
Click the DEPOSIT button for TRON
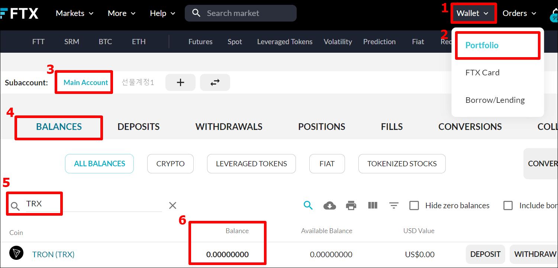pyautogui.click(x=486, y=254)
